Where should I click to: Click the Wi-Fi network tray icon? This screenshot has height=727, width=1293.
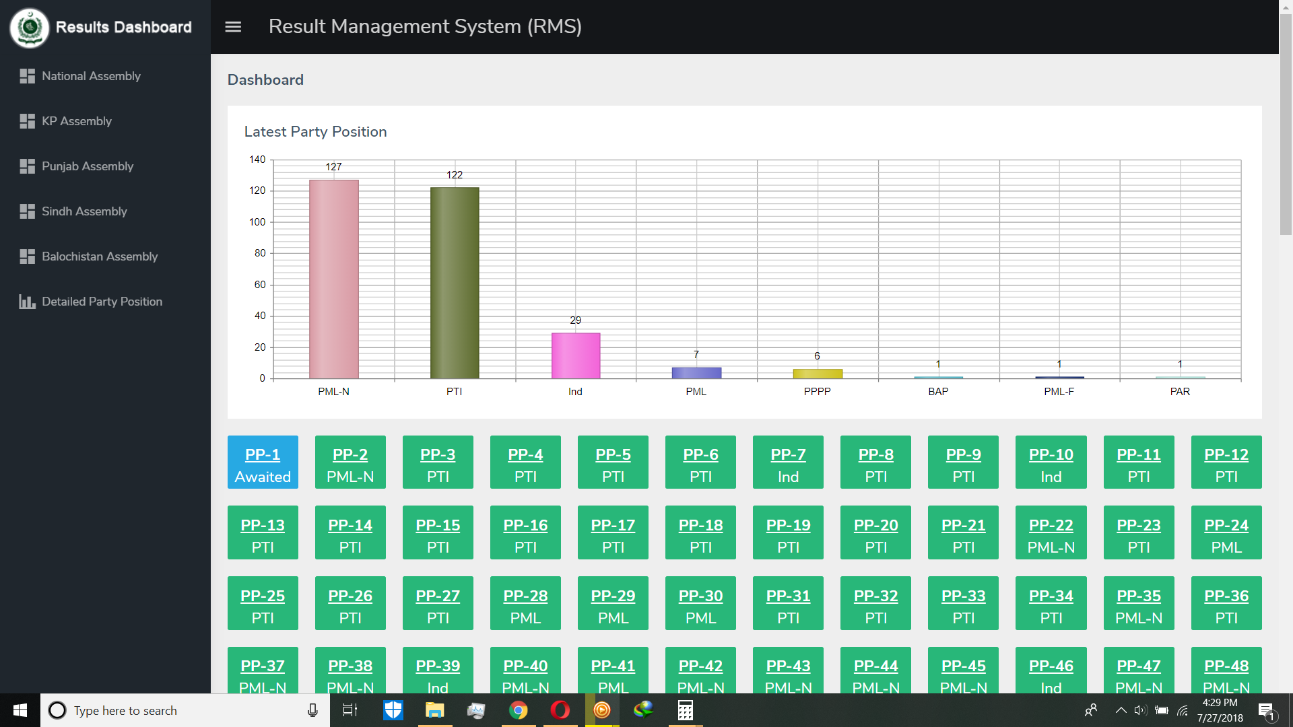[1183, 710]
